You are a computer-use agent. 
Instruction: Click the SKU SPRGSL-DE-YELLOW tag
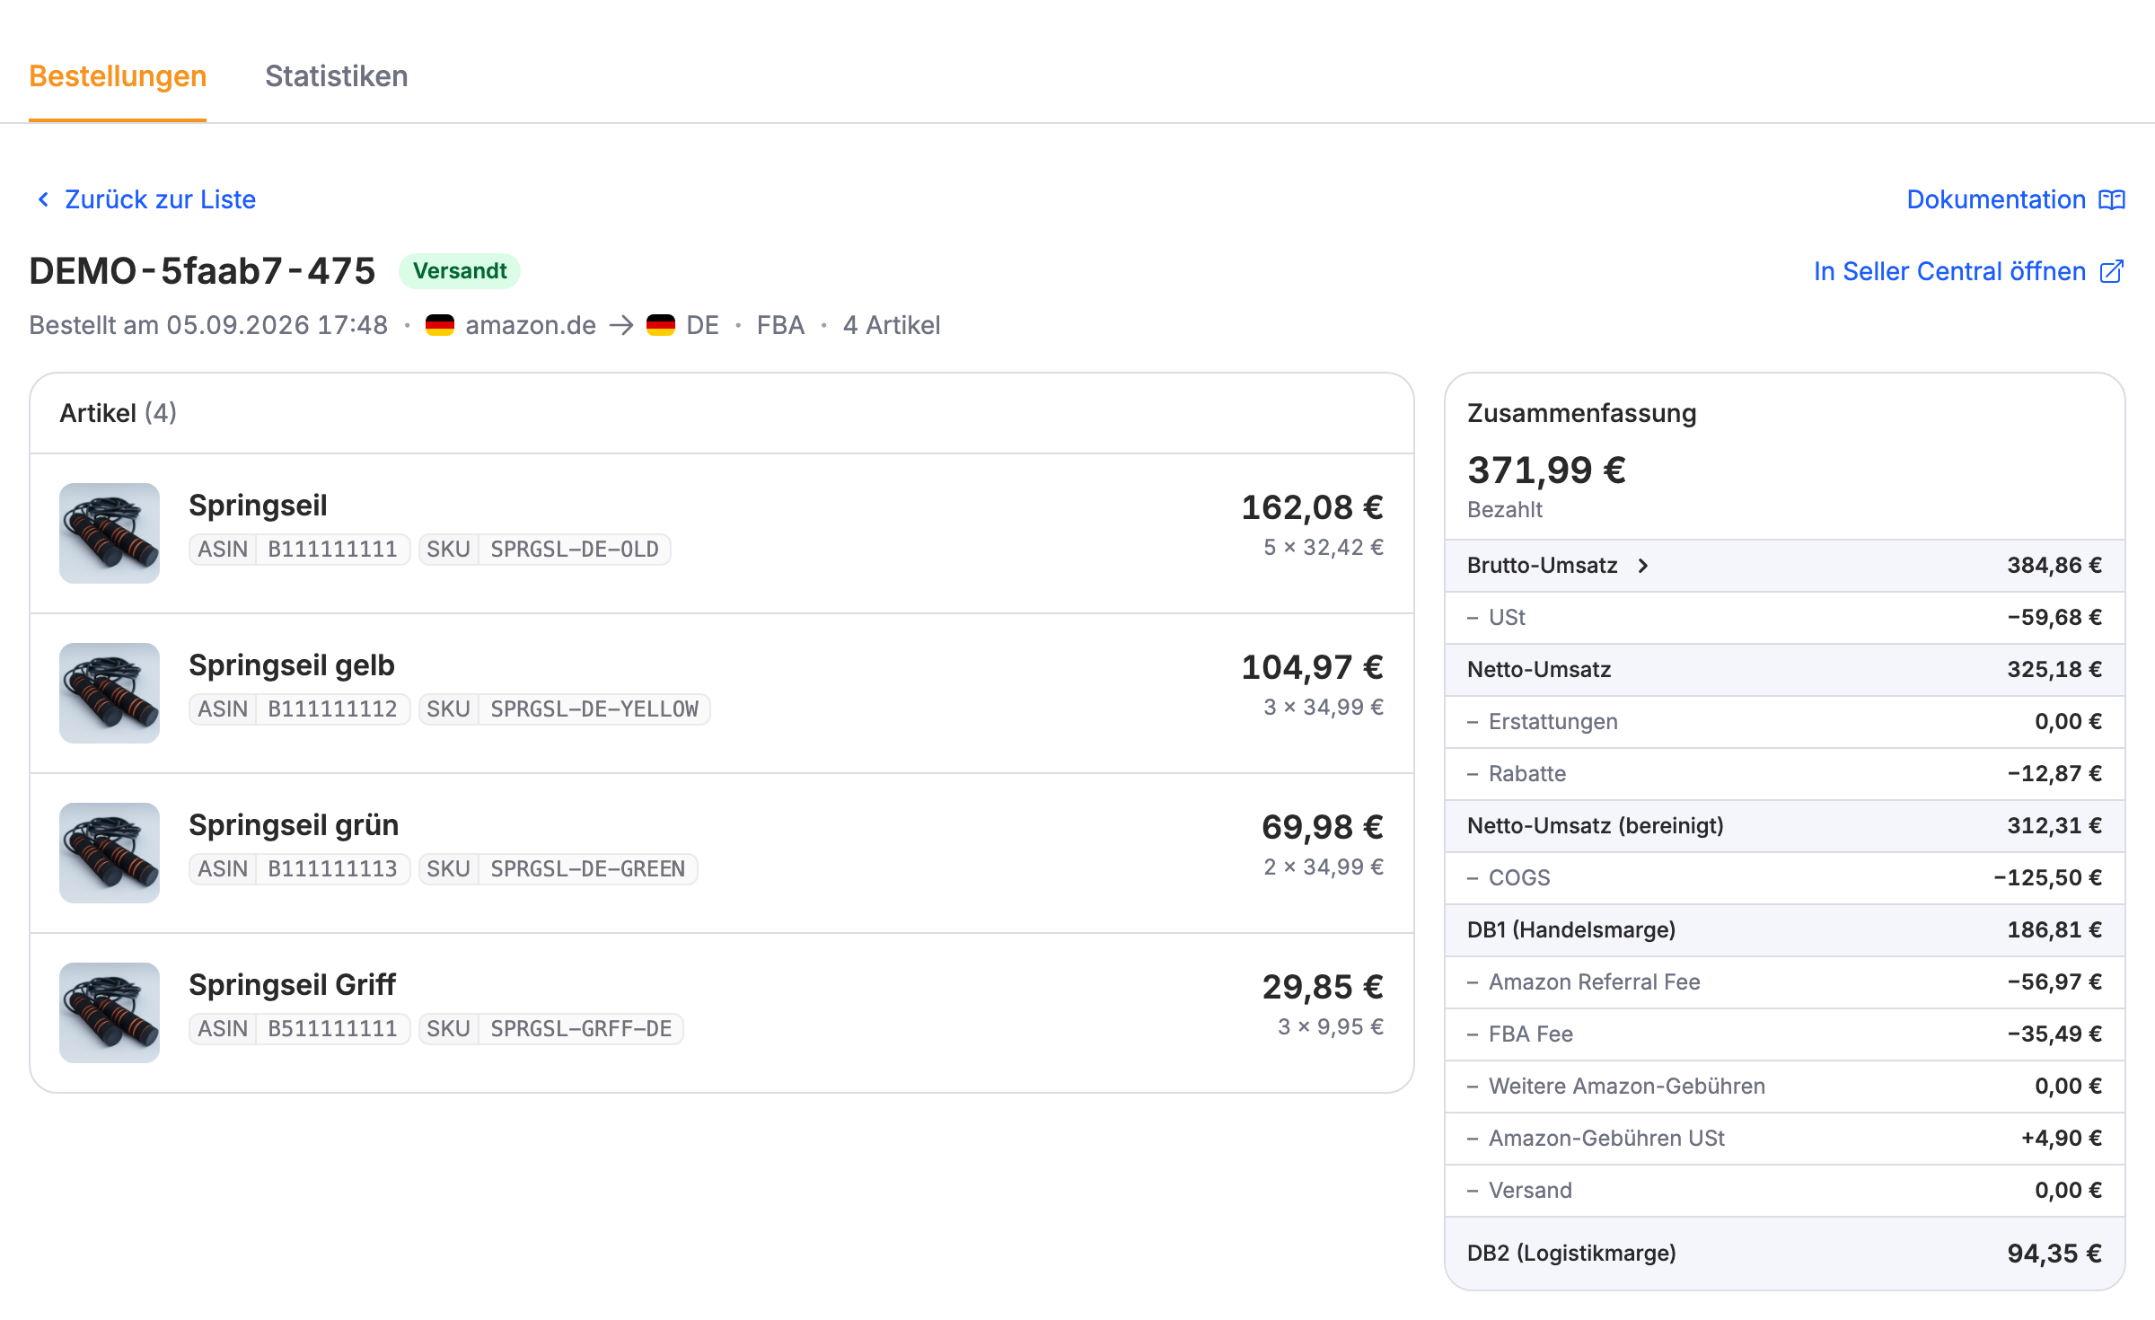tap(565, 709)
